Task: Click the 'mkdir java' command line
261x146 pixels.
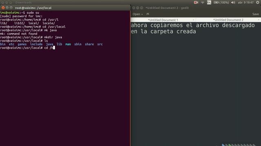Action: (31, 37)
